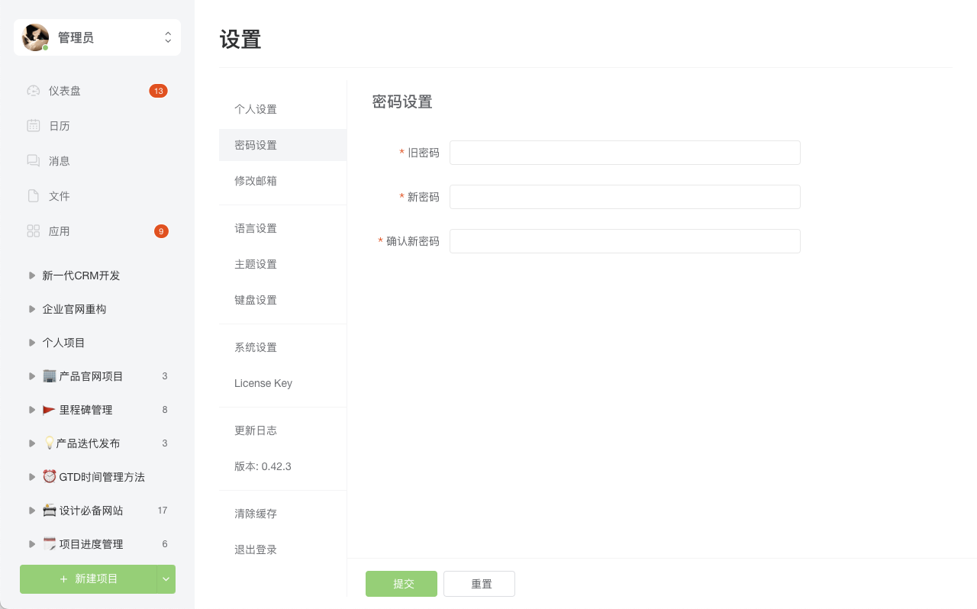The width and height of the screenshot is (977, 609).
Task: Open the 键盘设置 section
Action: point(282,300)
